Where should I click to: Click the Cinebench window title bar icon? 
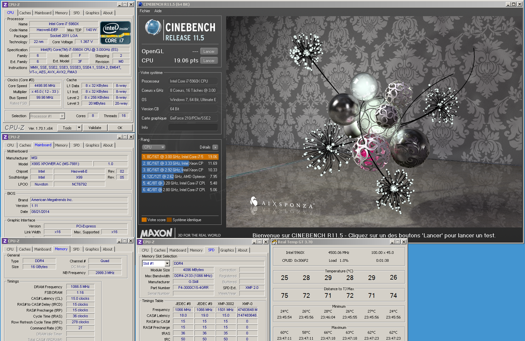coord(140,4)
